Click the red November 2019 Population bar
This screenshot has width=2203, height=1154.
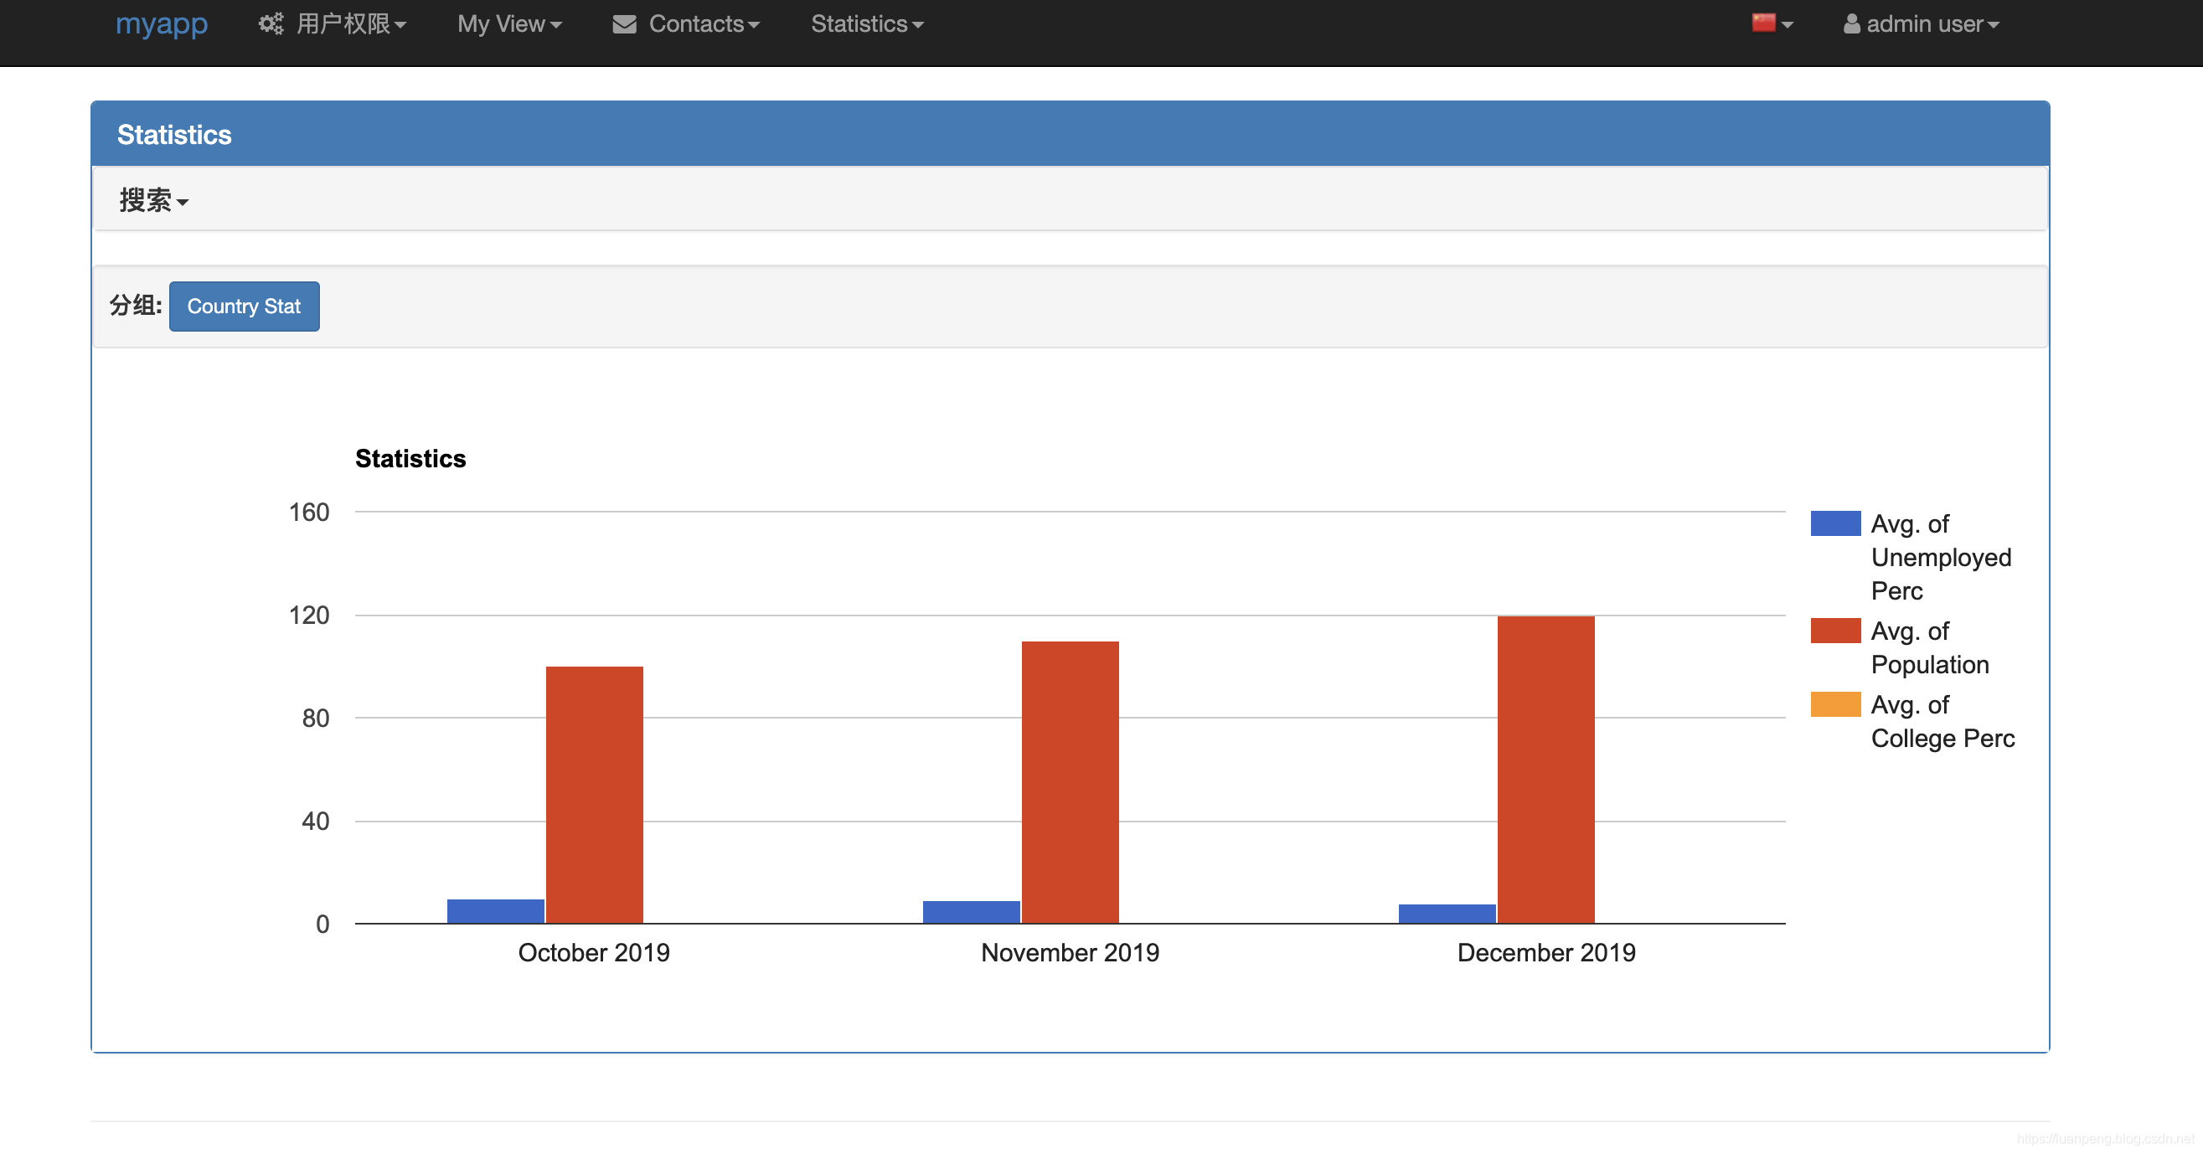click(x=1070, y=782)
